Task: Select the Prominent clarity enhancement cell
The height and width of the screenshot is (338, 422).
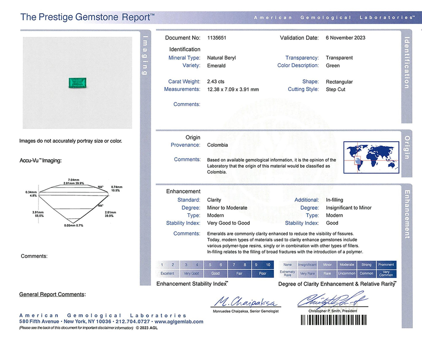Action: click(386, 265)
